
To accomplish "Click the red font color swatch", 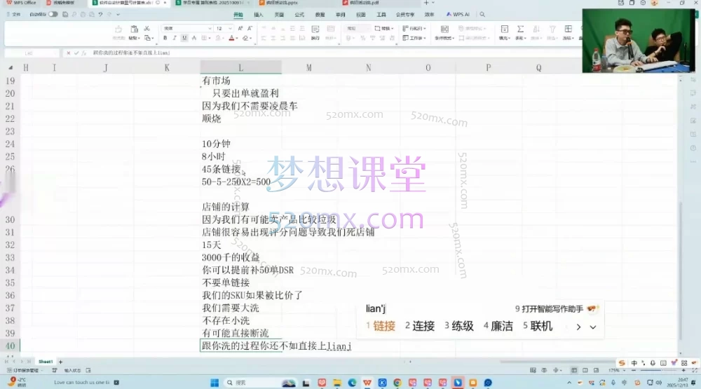I will tap(231, 39).
